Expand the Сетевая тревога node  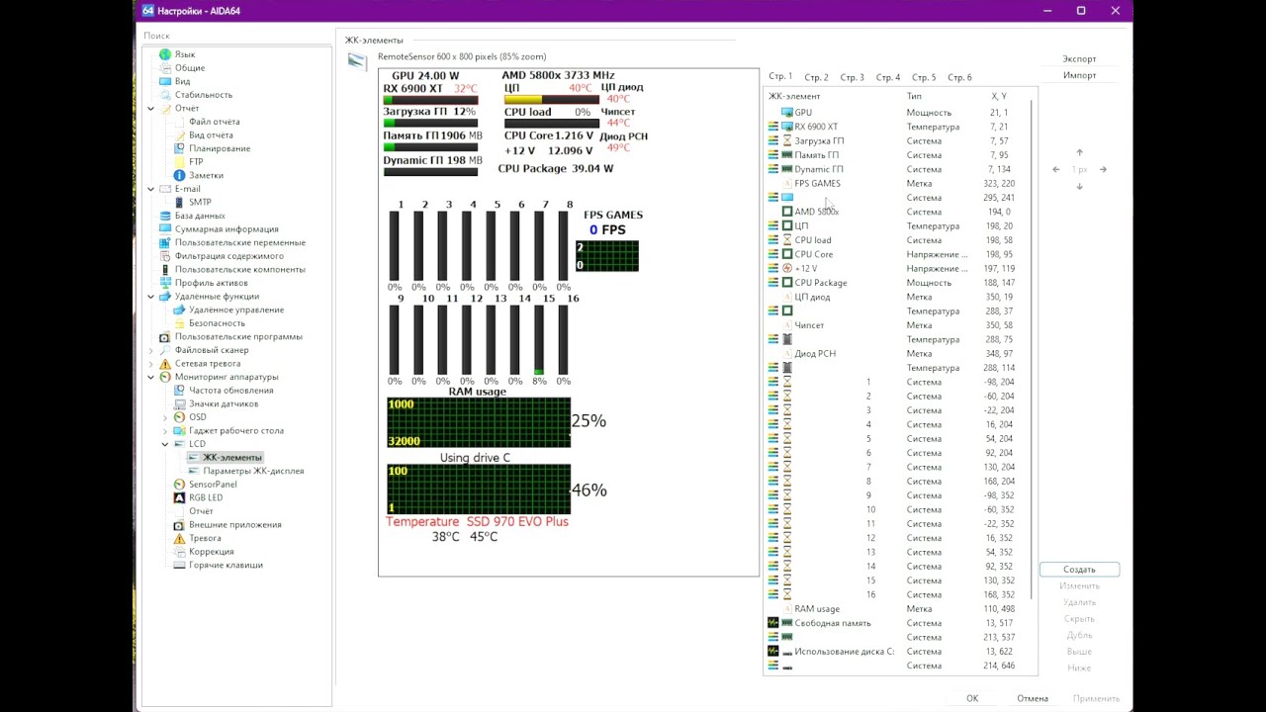(x=151, y=364)
